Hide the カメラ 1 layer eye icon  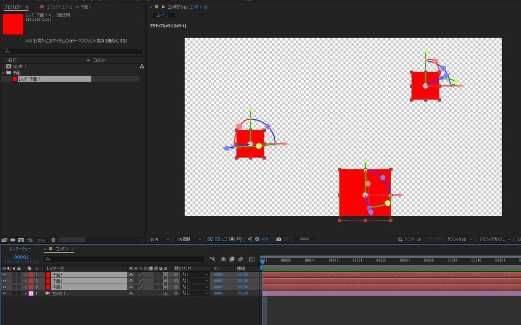[4, 294]
